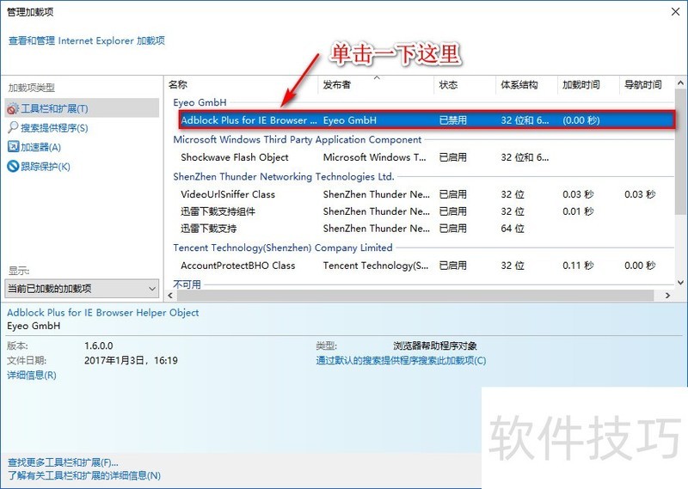
Task: Click the vertical scrollbar thumb
Action: point(680,151)
